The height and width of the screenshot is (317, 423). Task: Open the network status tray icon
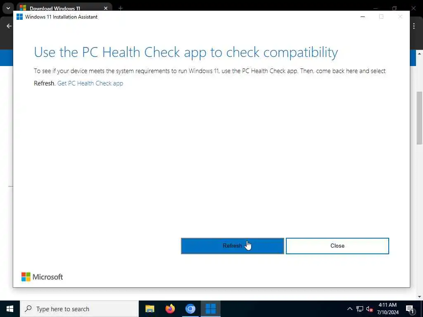(x=360, y=309)
